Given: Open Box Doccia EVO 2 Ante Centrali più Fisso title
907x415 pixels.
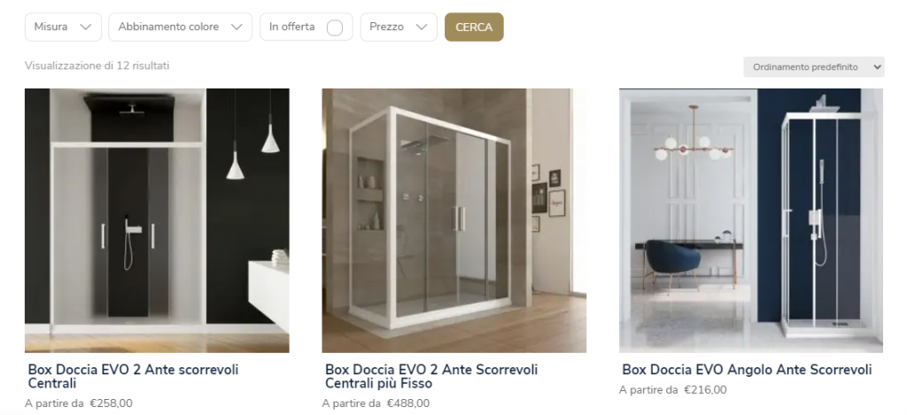Looking at the screenshot, I should click(x=431, y=376).
